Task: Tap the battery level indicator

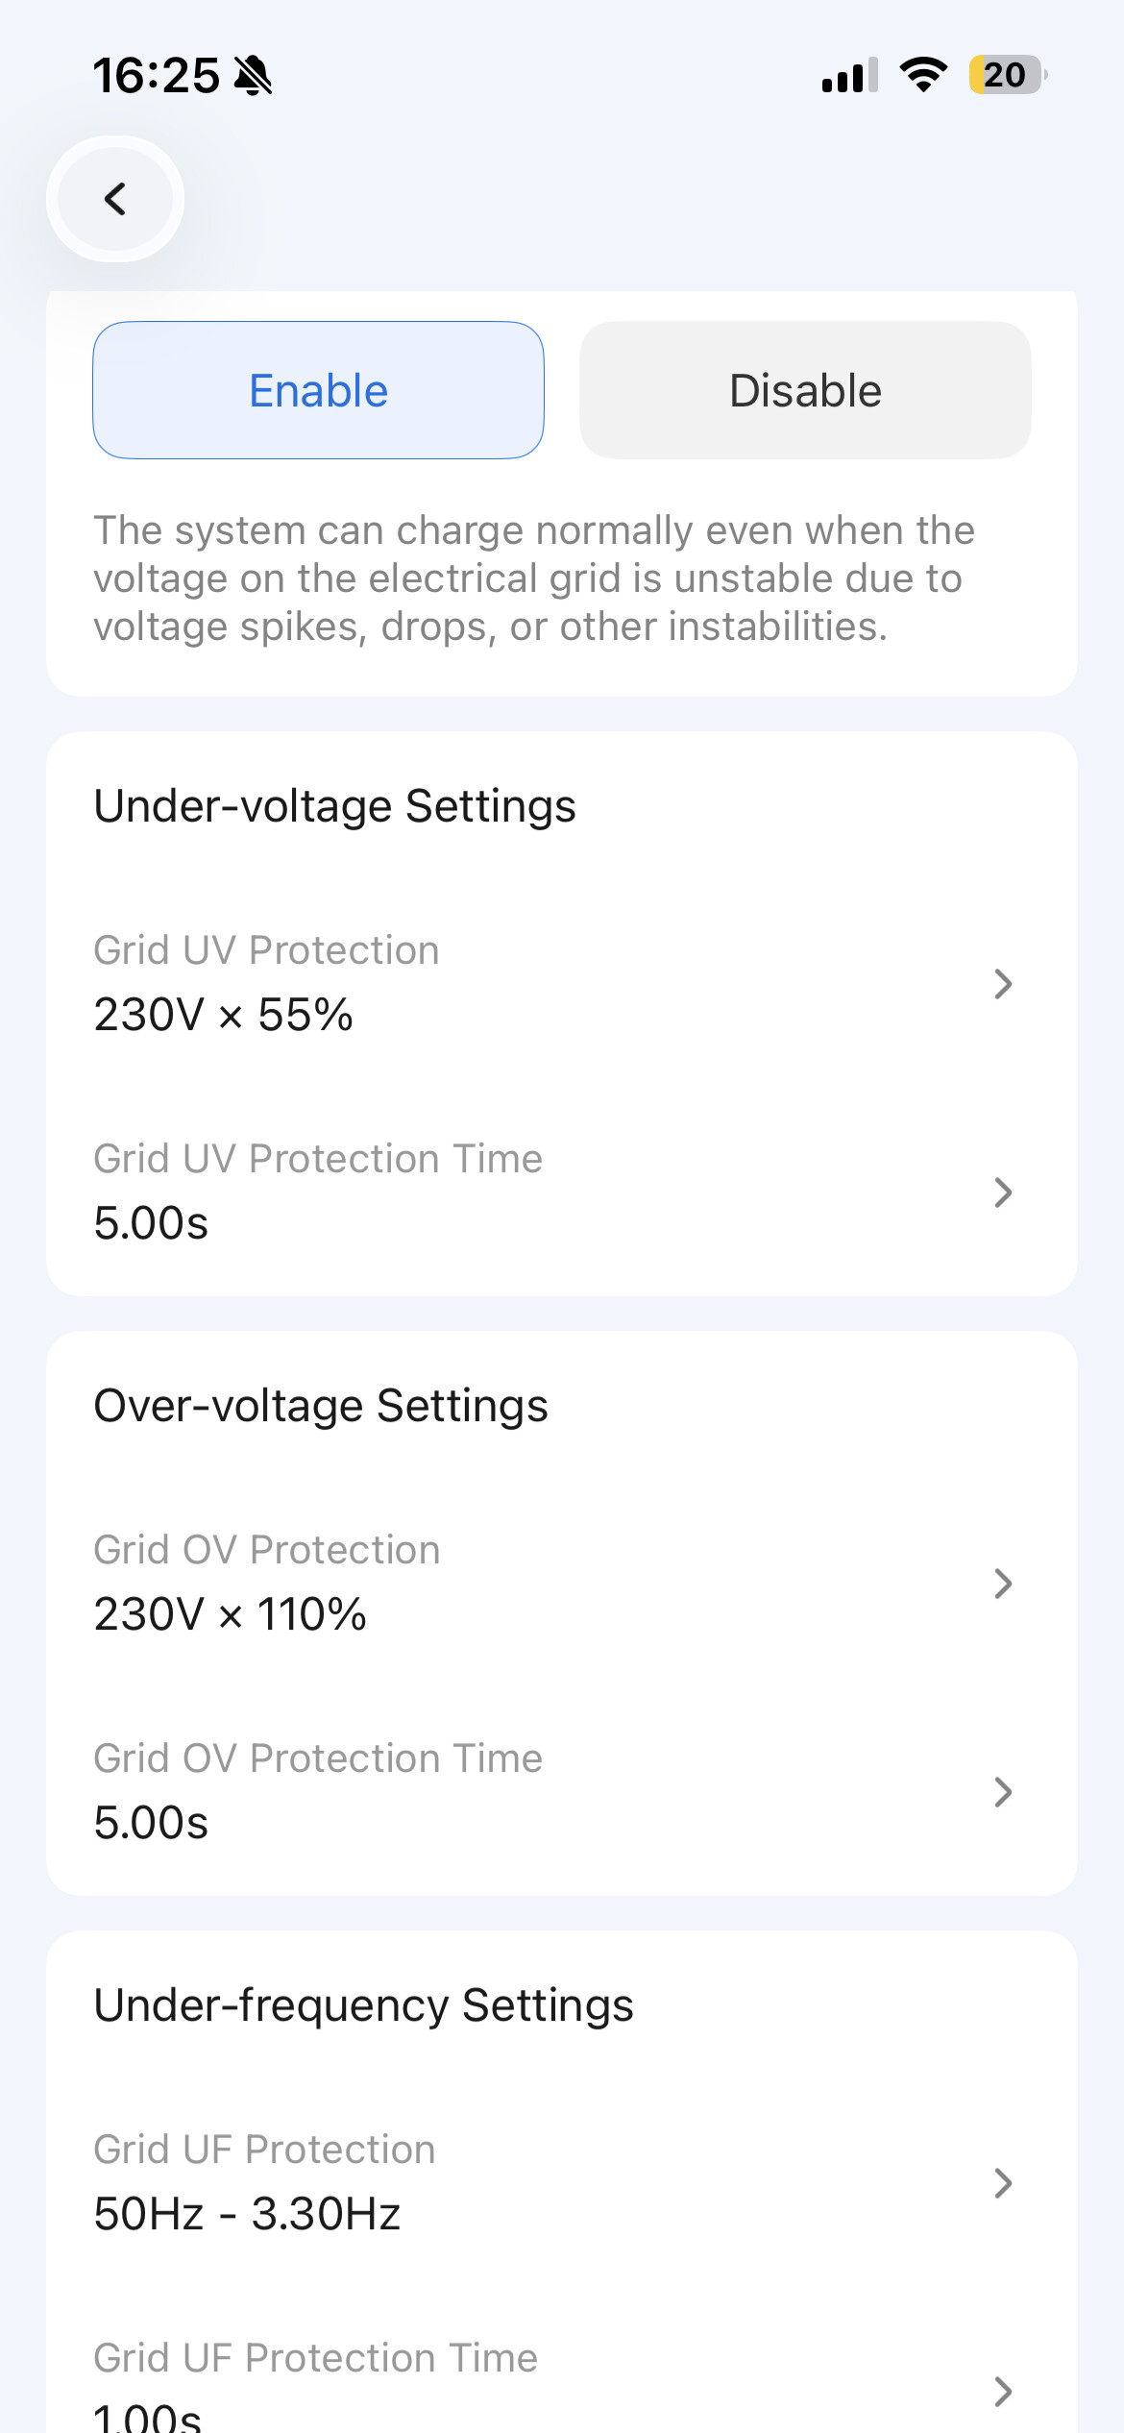Action: (x=1006, y=75)
